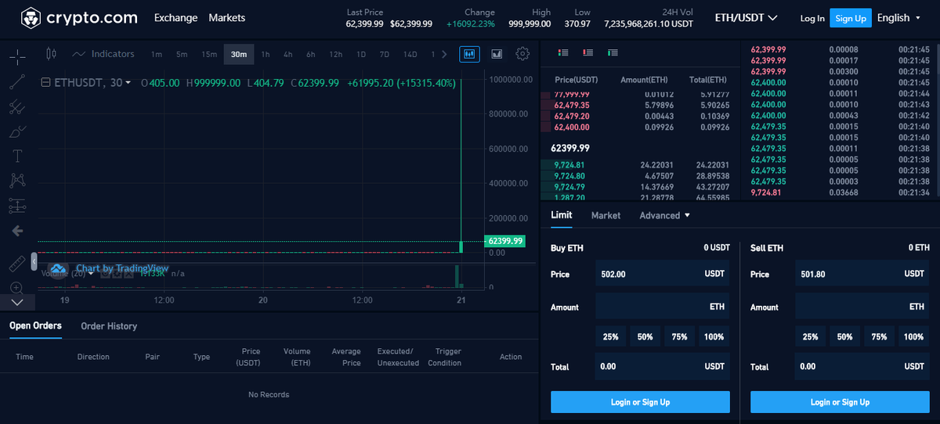Select the text annotation tool

17,156
